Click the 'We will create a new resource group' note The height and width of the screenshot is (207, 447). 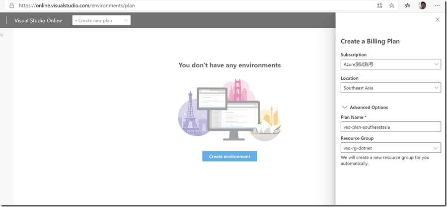[385, 160]
